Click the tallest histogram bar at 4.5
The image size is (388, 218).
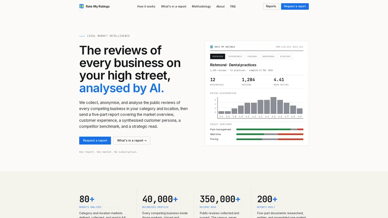tap(274, 105)
